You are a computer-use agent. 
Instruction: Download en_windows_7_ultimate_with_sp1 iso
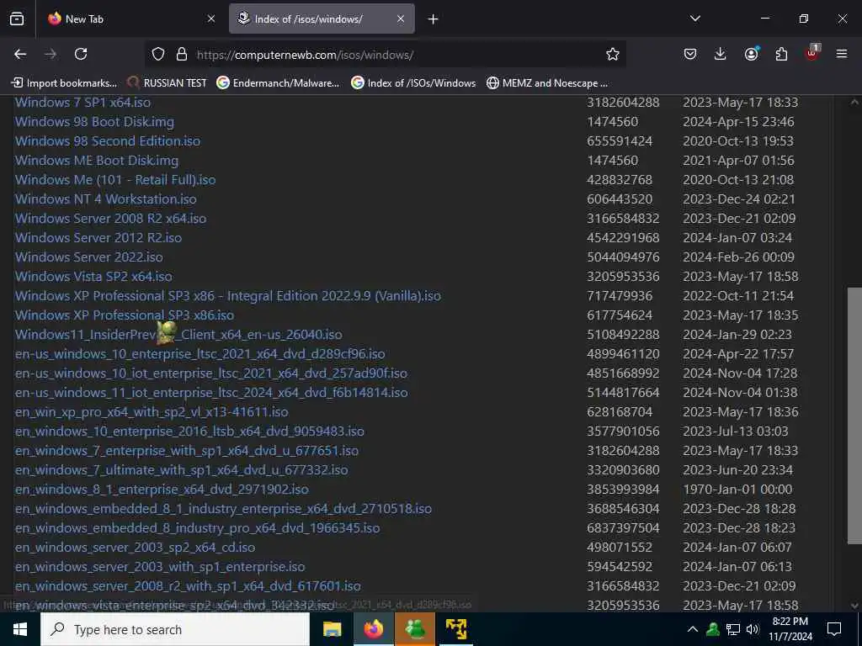(181, 469)
